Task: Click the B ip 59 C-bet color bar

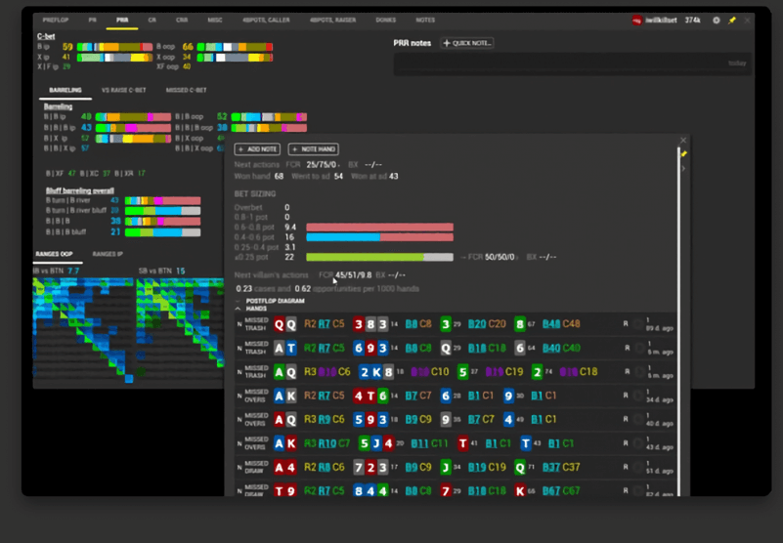Action: click(114, 47)
